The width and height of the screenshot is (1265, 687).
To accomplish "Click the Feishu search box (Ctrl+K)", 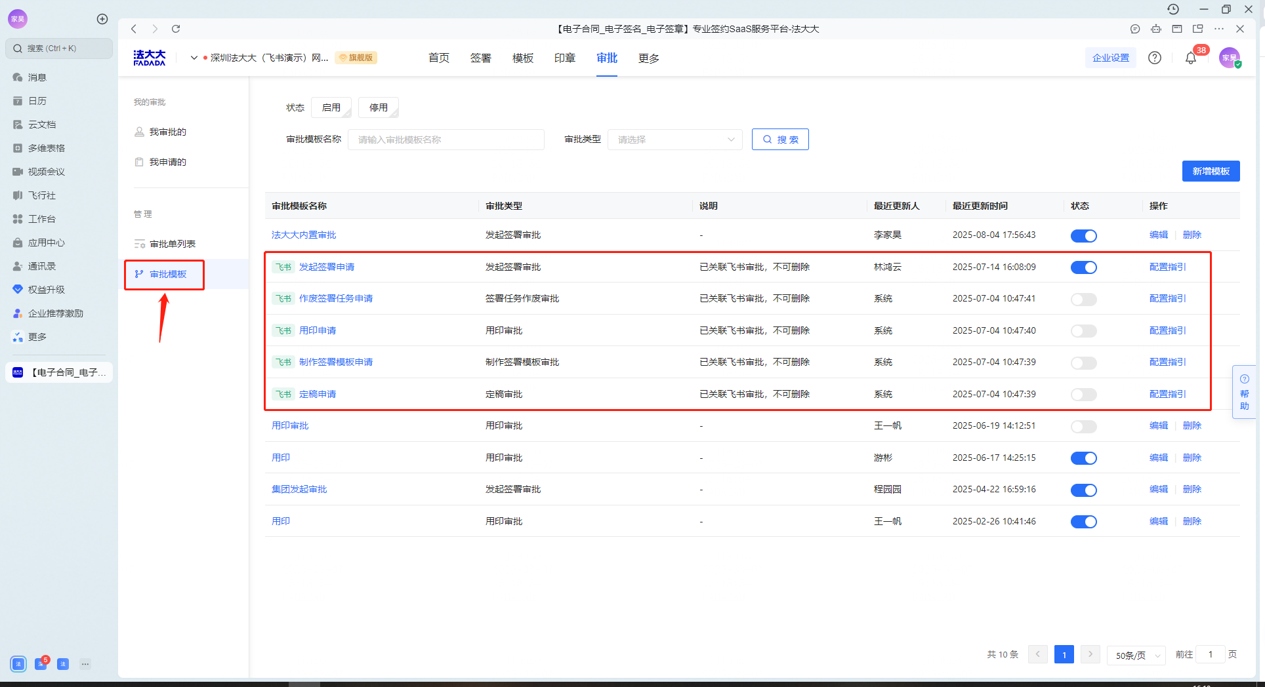I will click(x=59, y=49).
